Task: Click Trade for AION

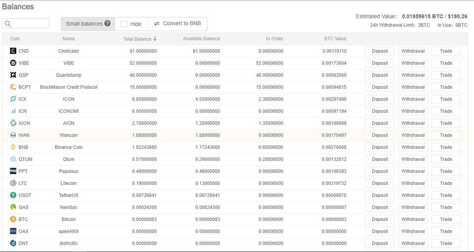Action: [x=446, y=123]
